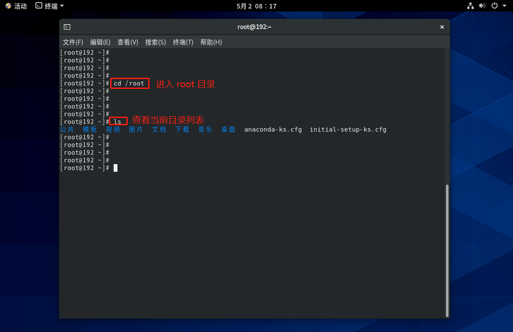
Task: Open the 终端(T) menu
Action: 183,42
